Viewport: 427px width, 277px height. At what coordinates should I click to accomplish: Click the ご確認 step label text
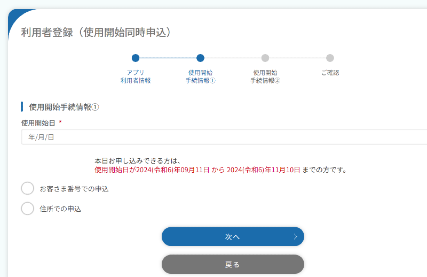[x=330, y=73]
